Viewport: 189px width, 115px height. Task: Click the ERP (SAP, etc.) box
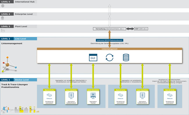[x=141, y=29]
